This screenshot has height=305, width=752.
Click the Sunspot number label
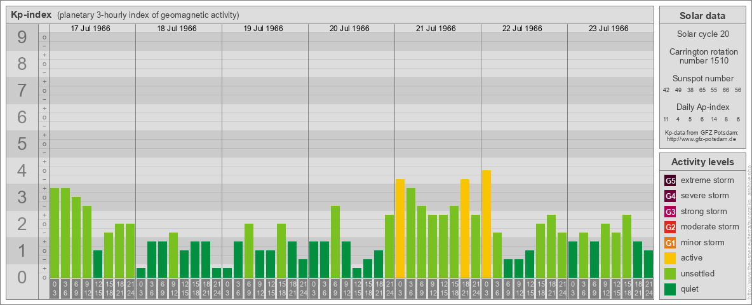click(x=702, y=78)
